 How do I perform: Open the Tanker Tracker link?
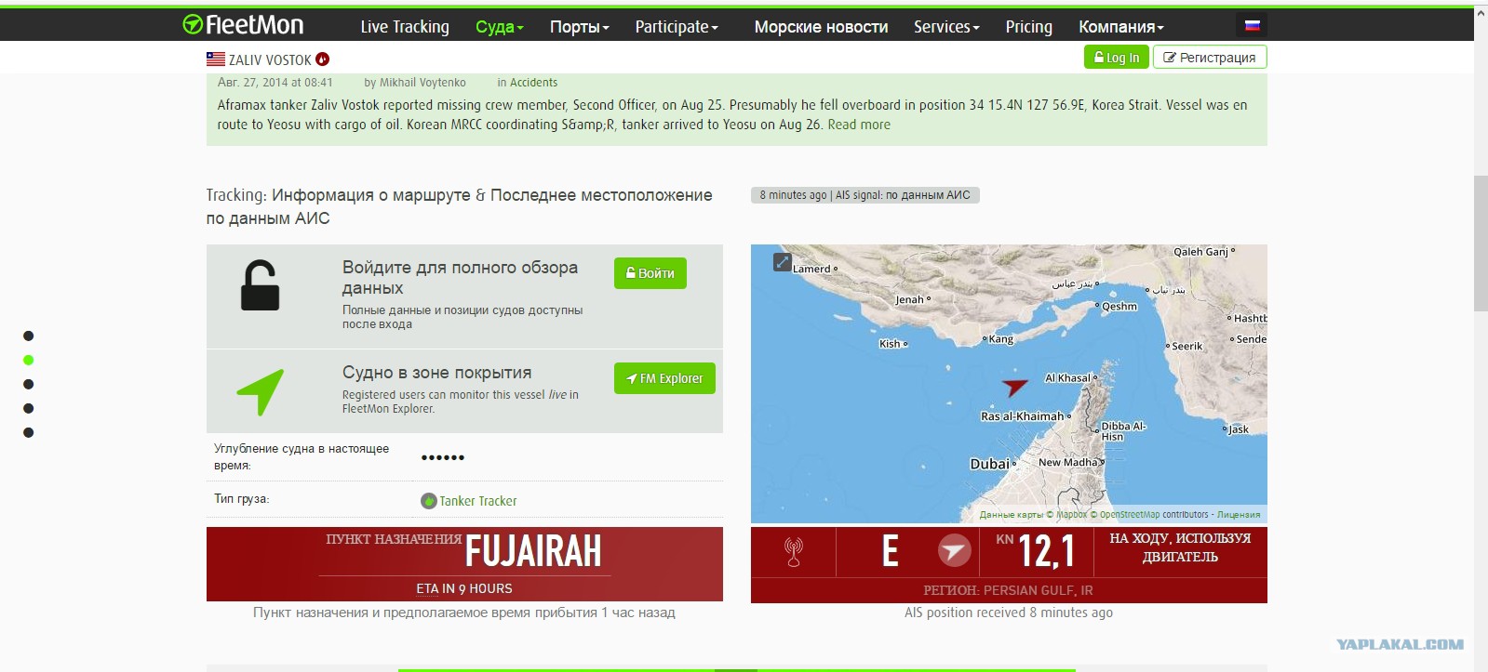click(x=478, y=501)
